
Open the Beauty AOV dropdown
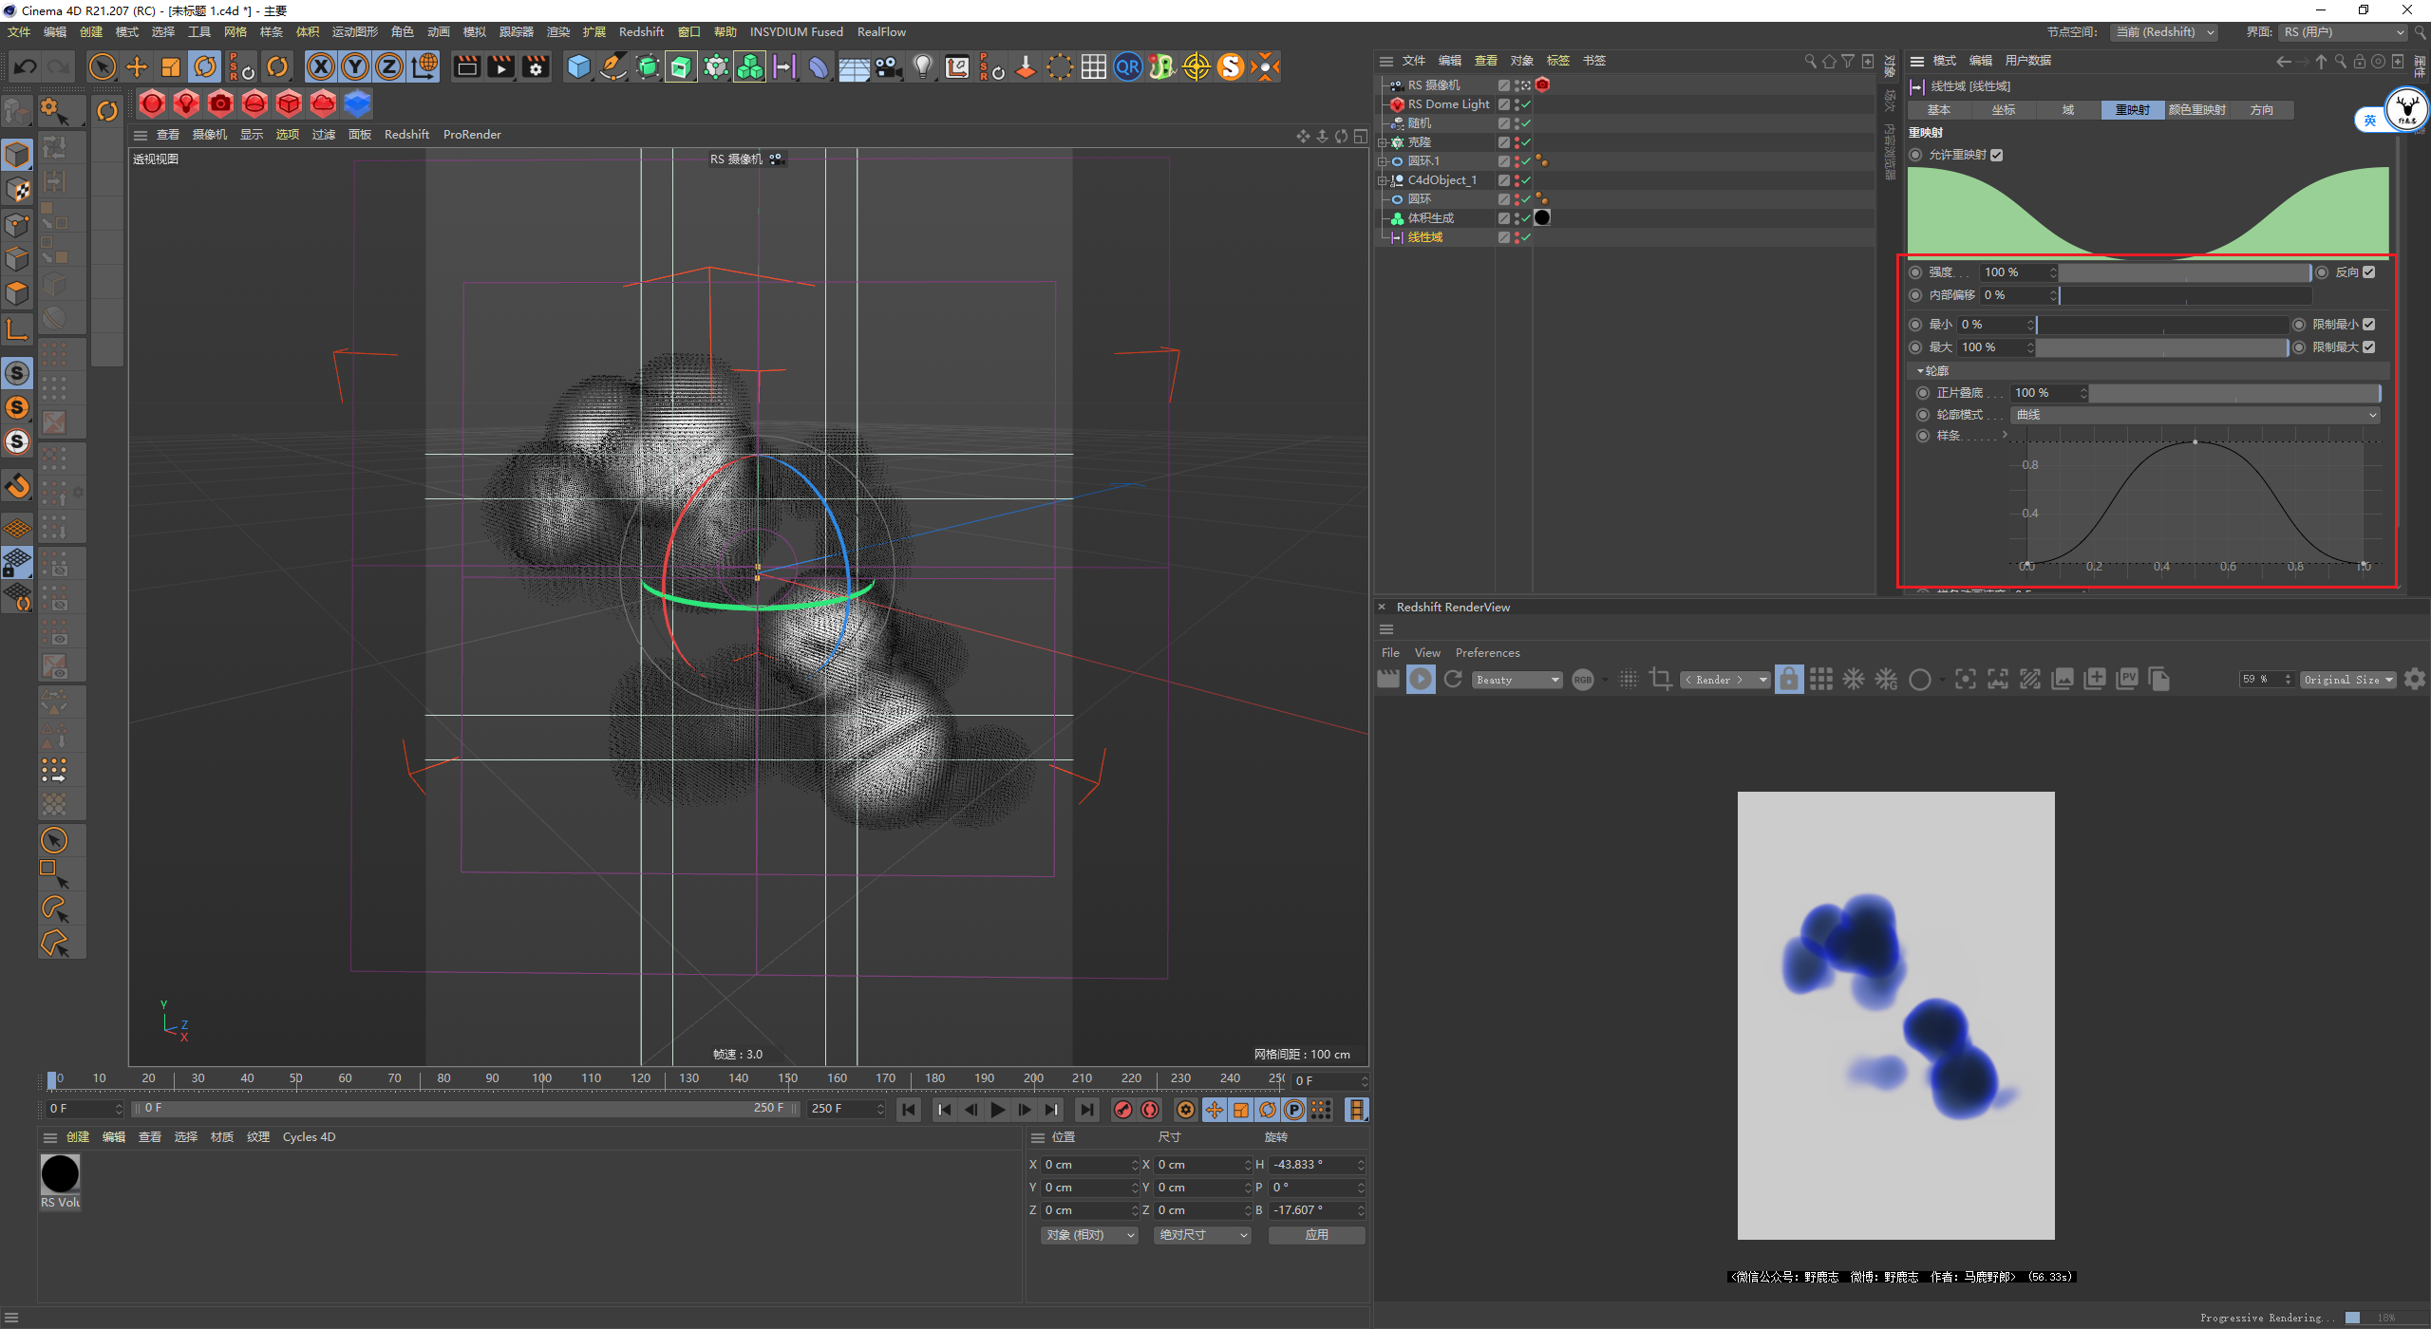(1517, 680)
